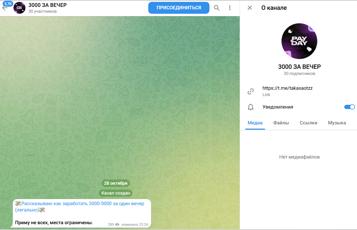Viewport: 357px width, 230px height.
Task: Toggle the Уведомления notifications switch
Action: 349,107
